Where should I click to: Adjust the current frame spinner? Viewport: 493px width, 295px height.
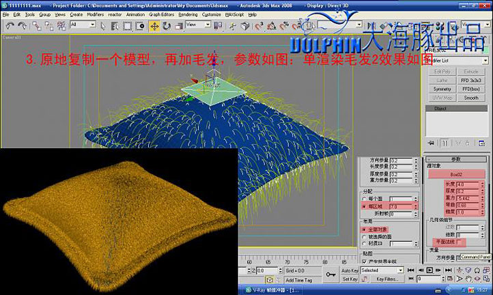click(443, 279)
